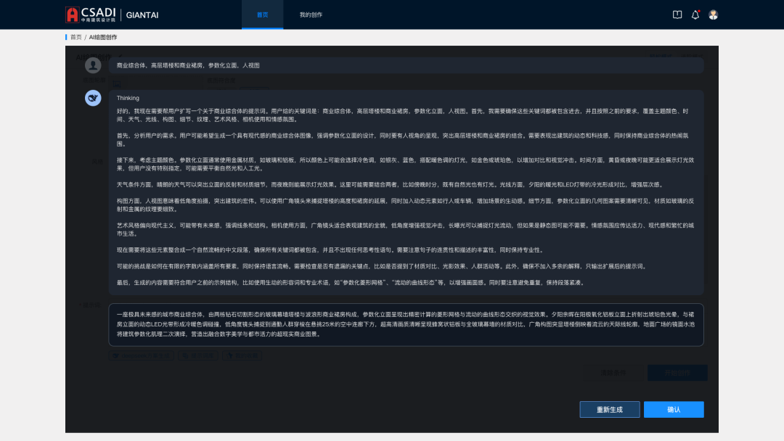784x441 pixels.
Task: Switch to the 首页 tab
Action: coord(263,15)
